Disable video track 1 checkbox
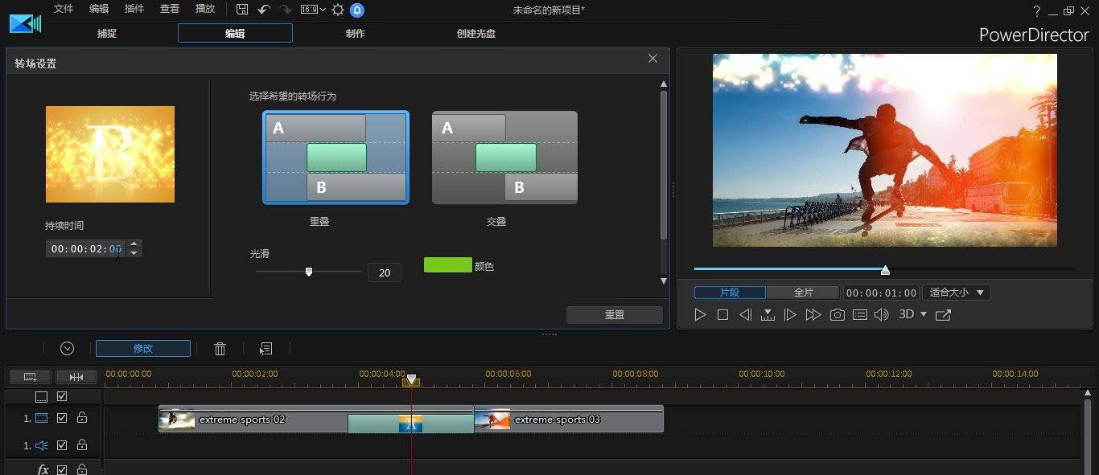The image size is (1099, 475). click(62, 418)
